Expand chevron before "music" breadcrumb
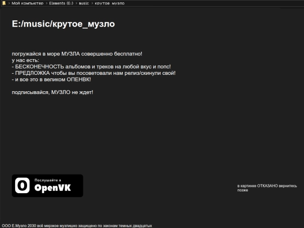The height and width of the screenshot is (228, 304). [77, 3]
